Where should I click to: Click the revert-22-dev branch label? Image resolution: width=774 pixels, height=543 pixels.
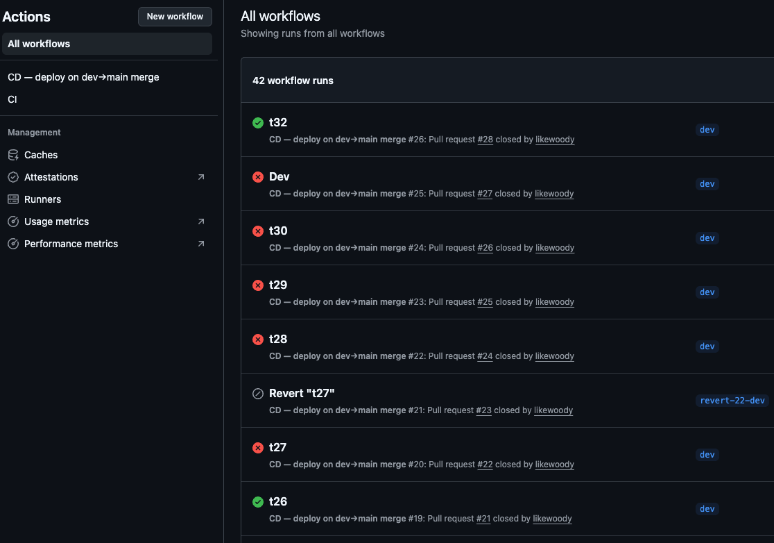[732, 401]
